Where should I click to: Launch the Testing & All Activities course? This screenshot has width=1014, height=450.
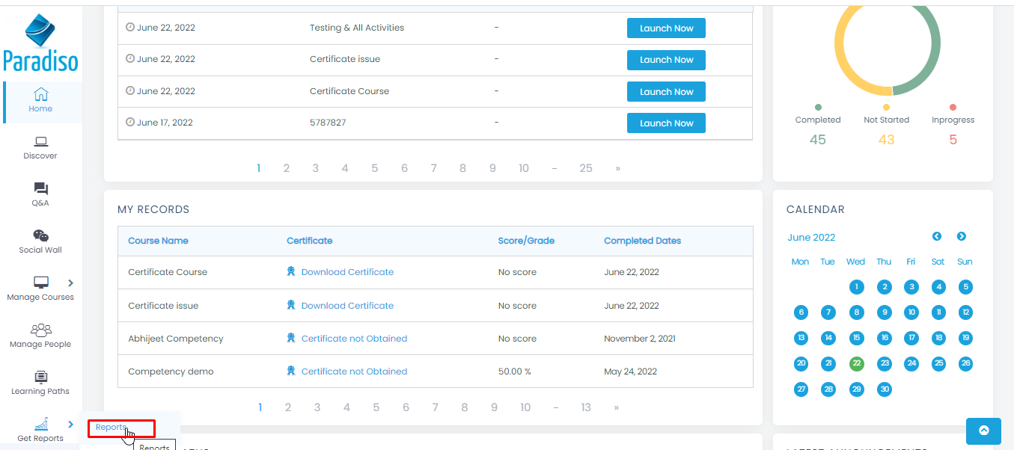(666, 28)
